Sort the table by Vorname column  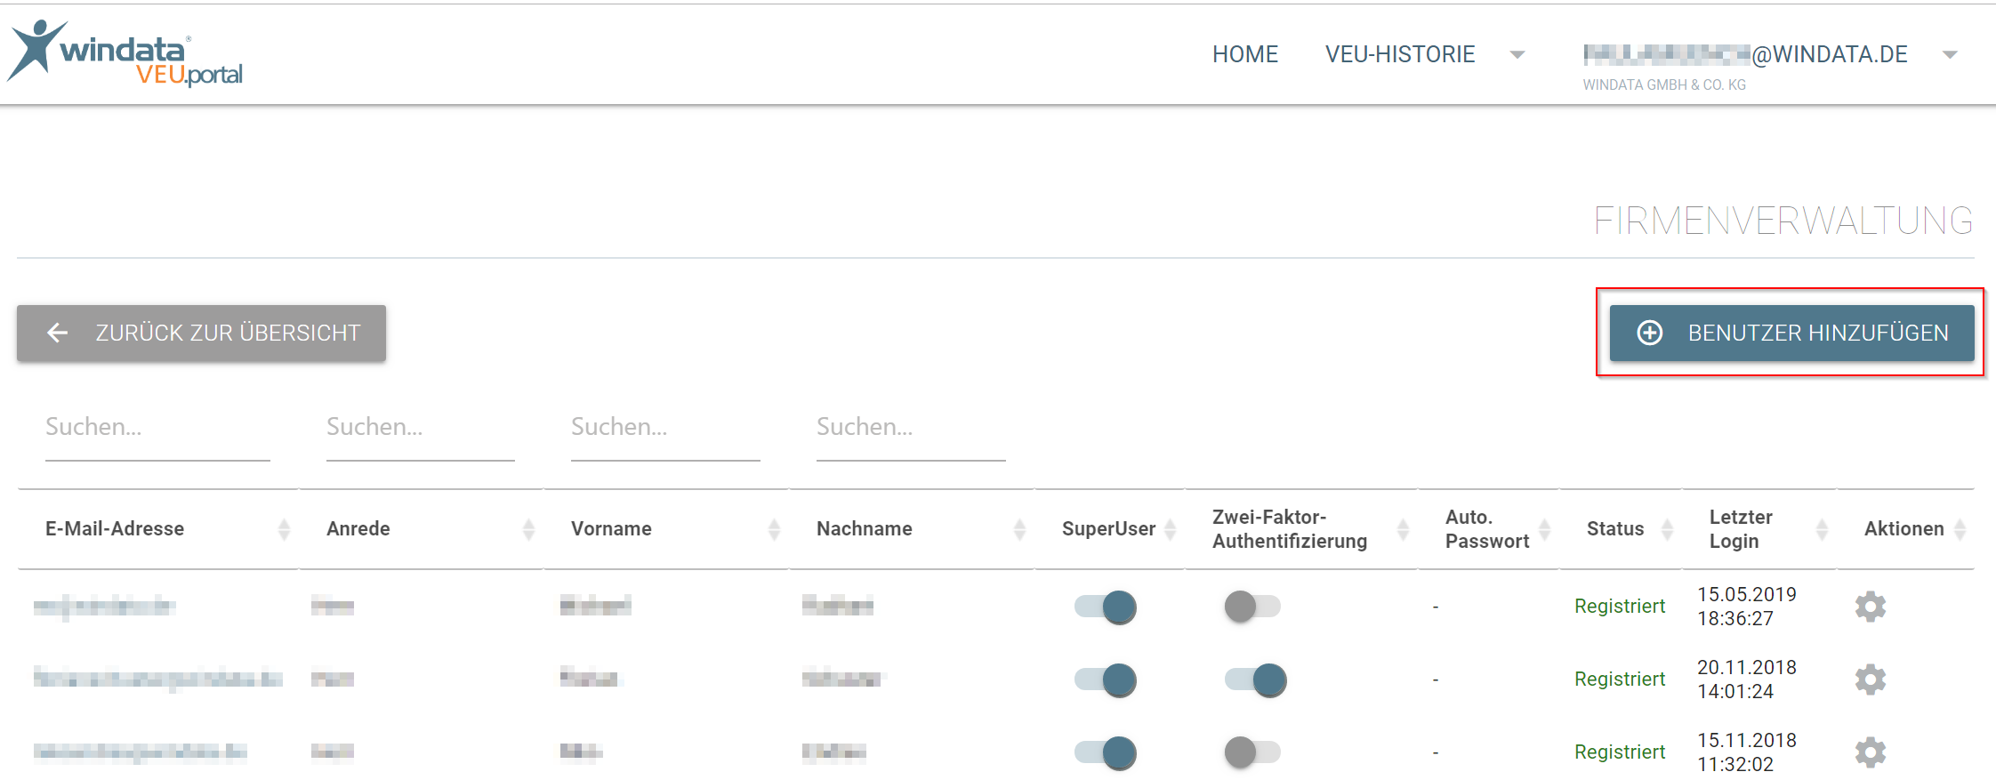point(774,529)
